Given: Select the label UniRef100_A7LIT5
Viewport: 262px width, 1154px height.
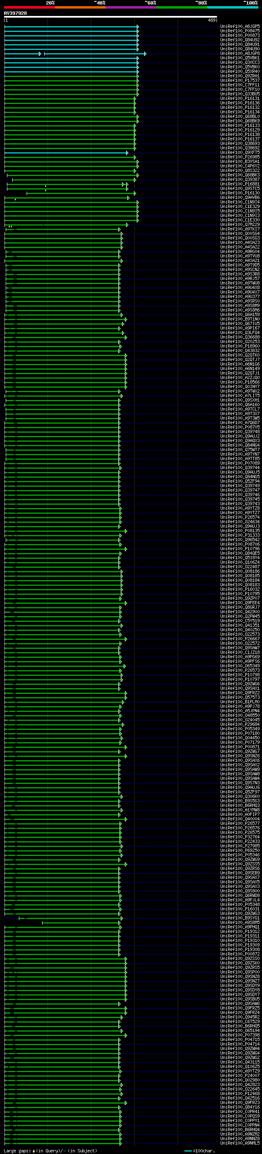Looking at the screenshot, I should coord(240,395).
